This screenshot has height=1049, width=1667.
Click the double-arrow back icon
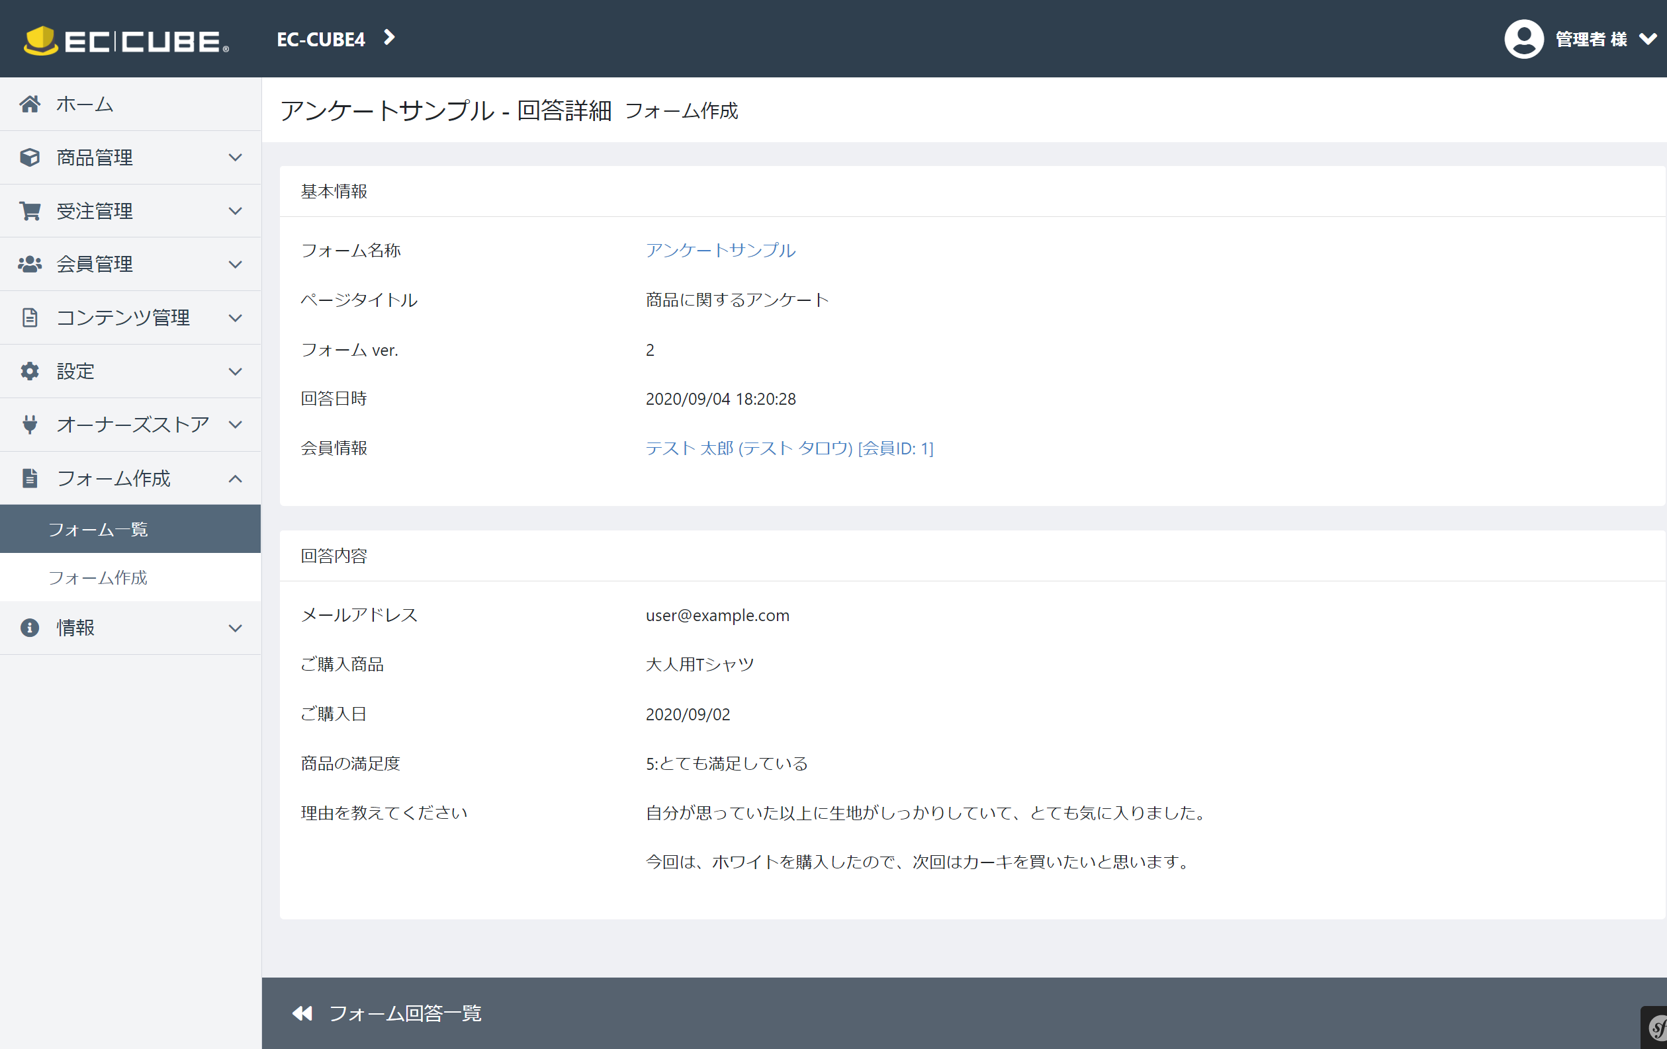(302, 1013)
